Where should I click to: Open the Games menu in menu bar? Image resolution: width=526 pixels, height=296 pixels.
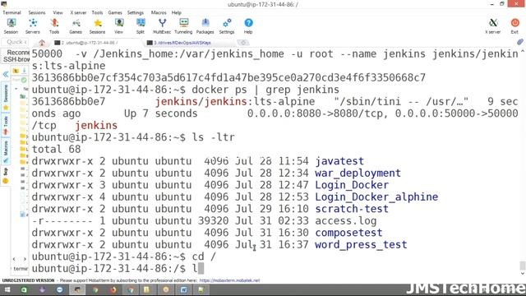pos(115,12)
